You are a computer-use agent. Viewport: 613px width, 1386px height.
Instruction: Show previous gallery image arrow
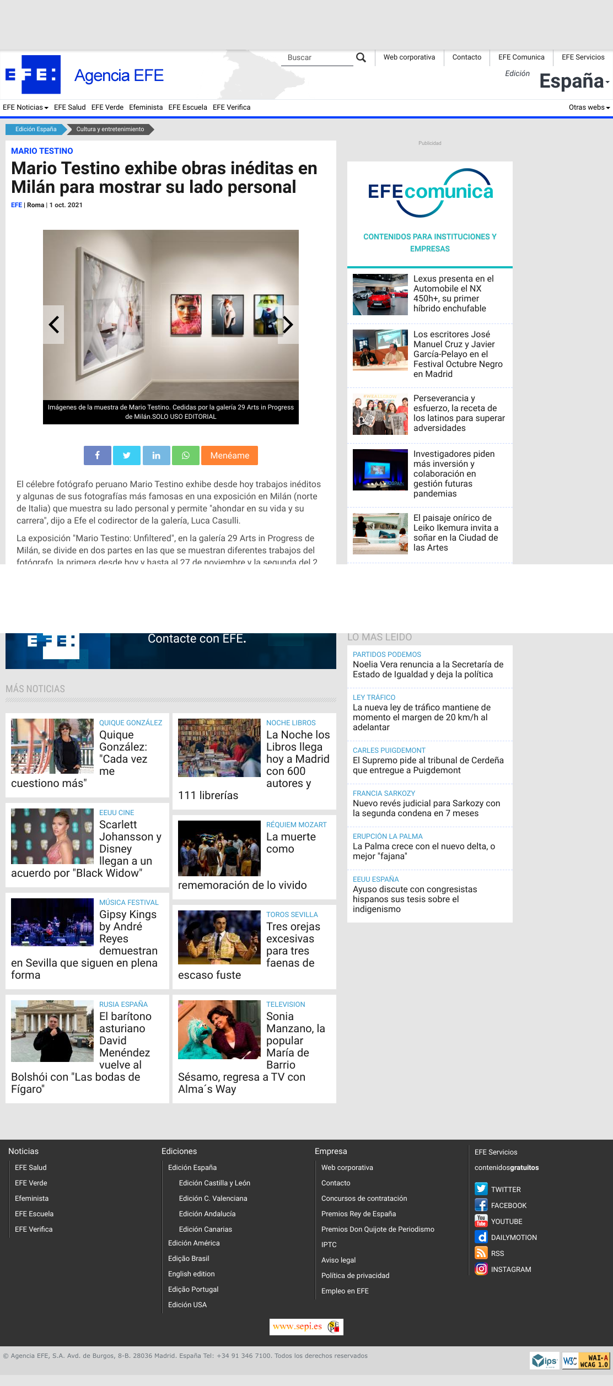pos(53,325)
